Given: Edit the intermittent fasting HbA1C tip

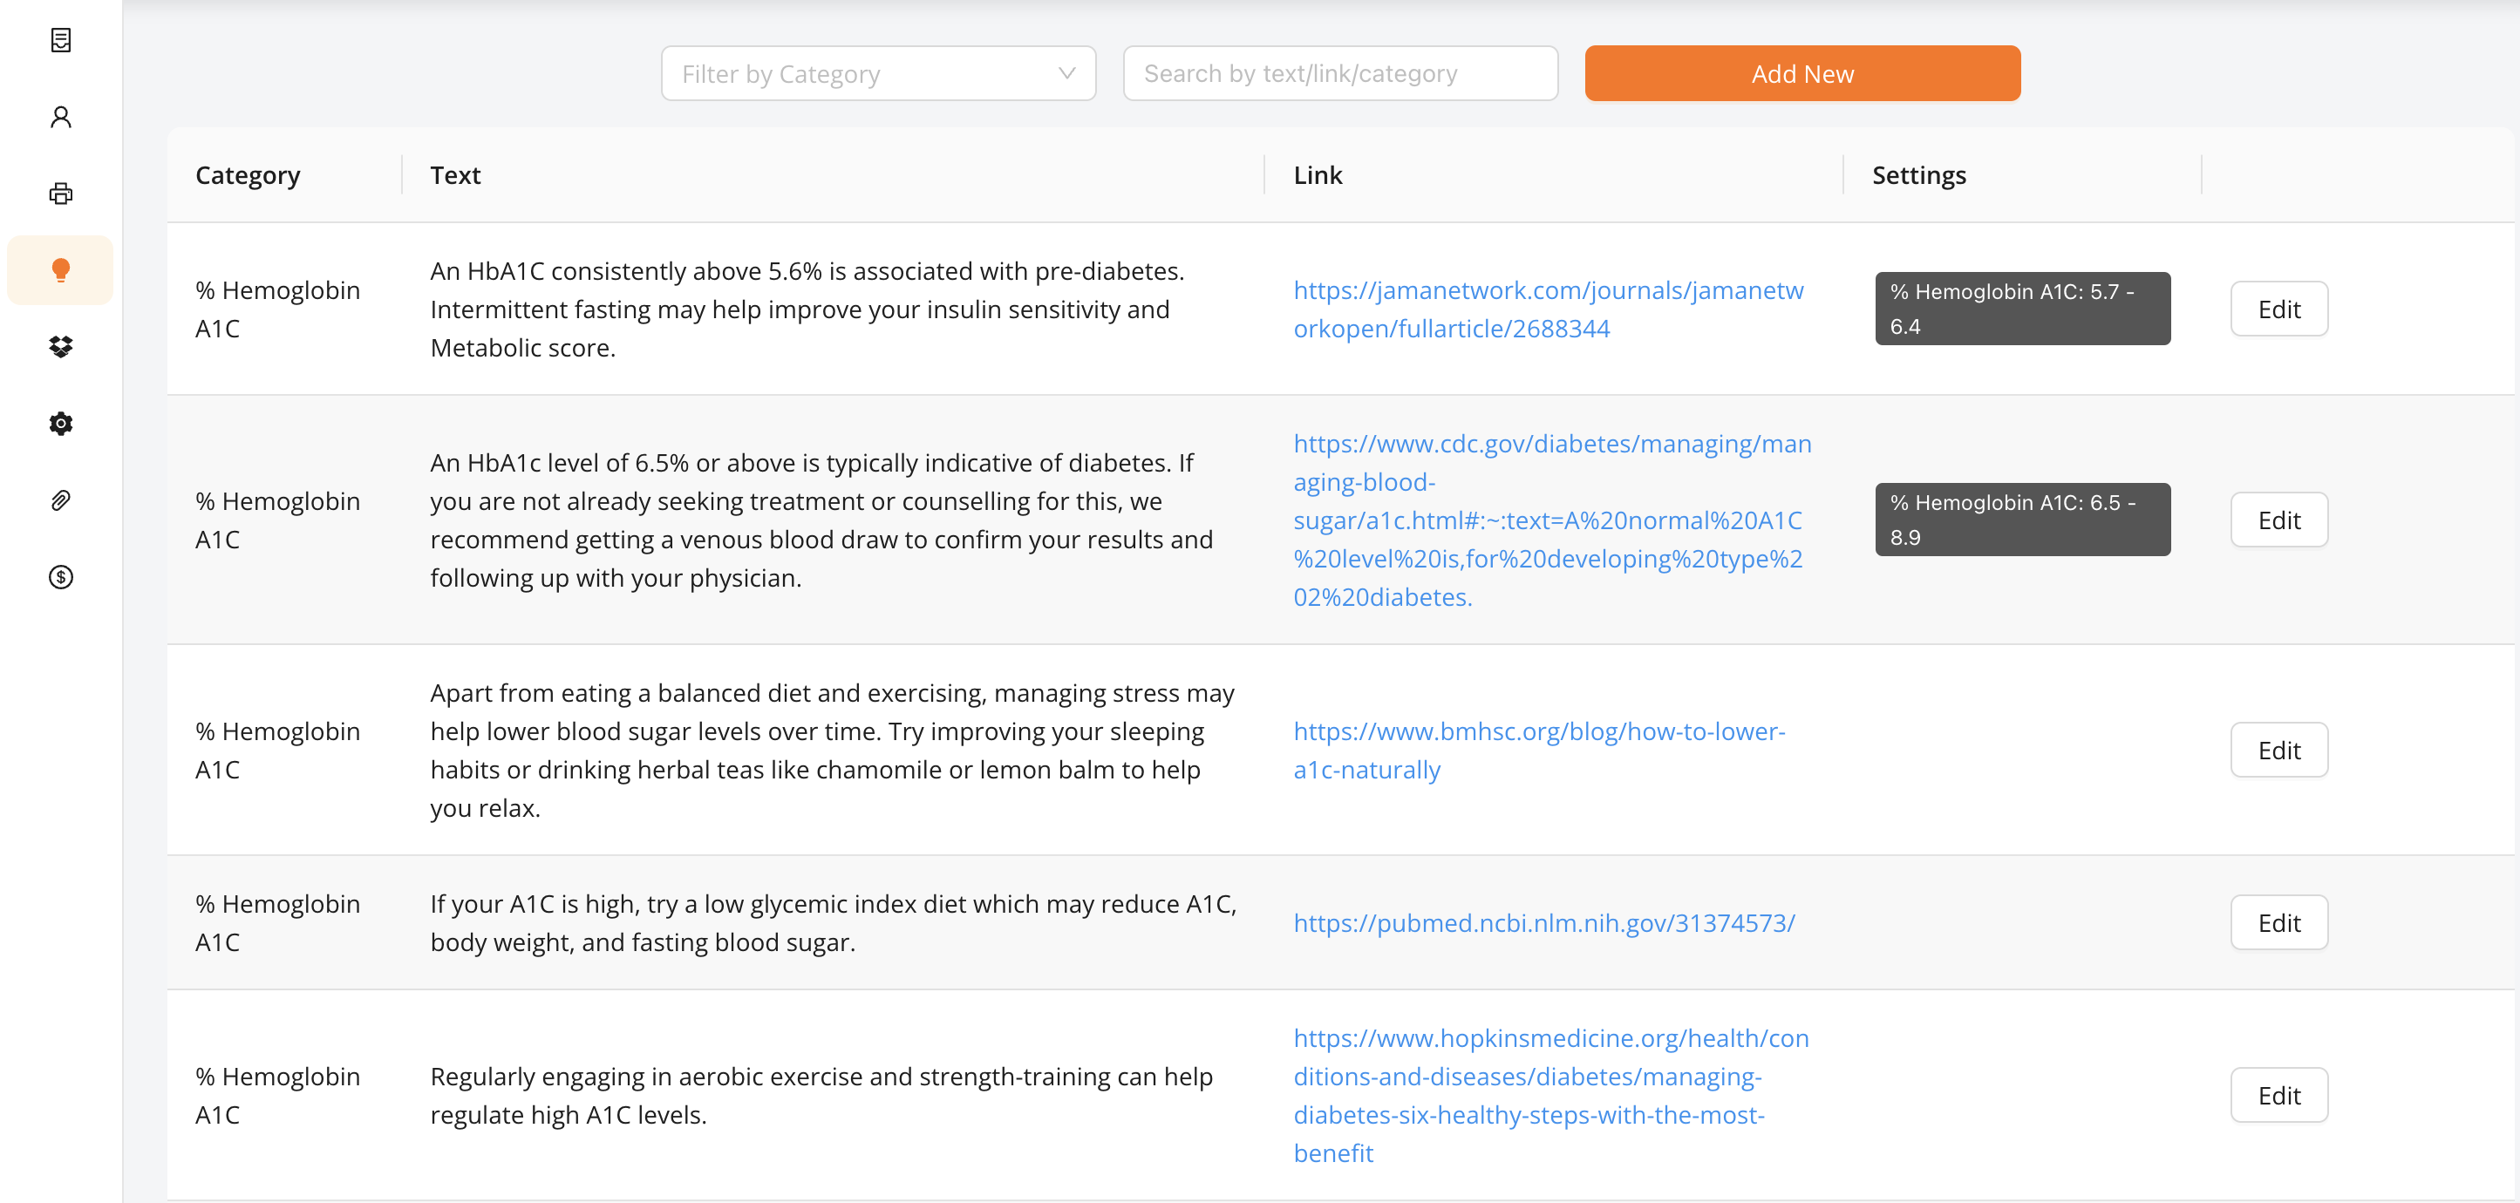Looking at the screenshot, I should pyautogui.click(x=2278, y=309).
